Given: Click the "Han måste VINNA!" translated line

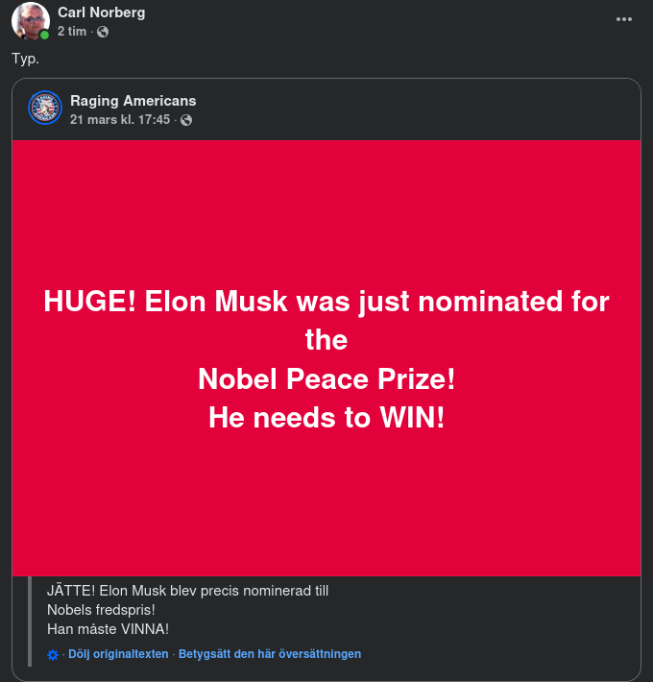Looking at the screenshot, I should tap(108, 629).
